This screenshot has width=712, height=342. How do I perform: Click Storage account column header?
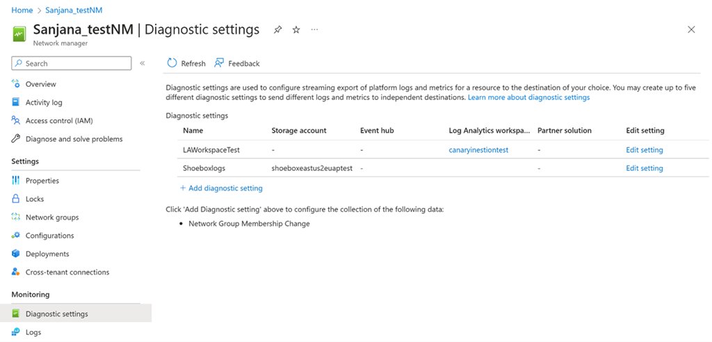(x=299, y=131)
